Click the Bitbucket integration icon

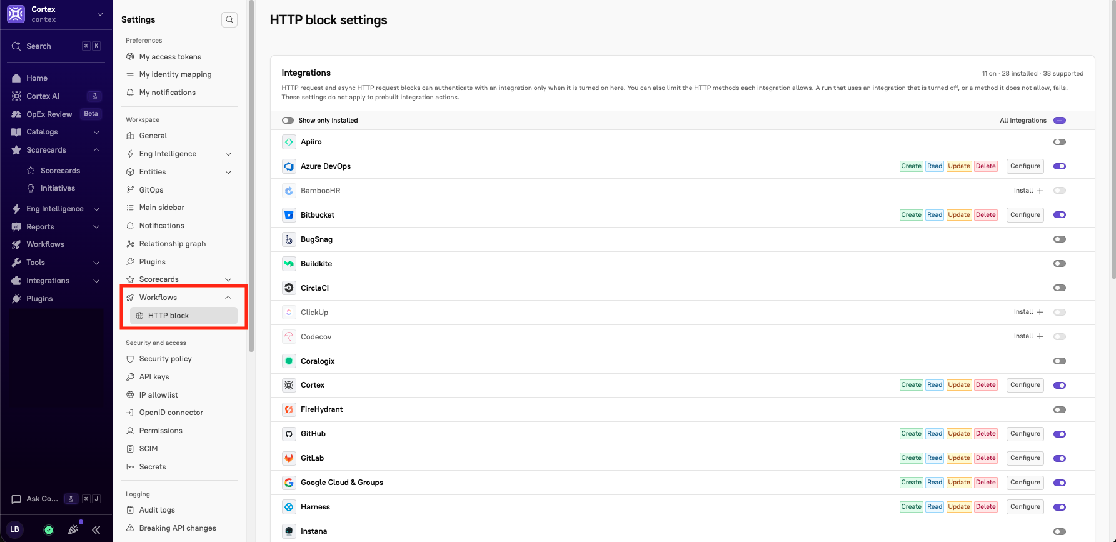pyautogui.click(x=289, y=215)
